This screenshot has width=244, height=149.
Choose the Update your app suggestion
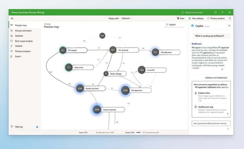(211, 110)
